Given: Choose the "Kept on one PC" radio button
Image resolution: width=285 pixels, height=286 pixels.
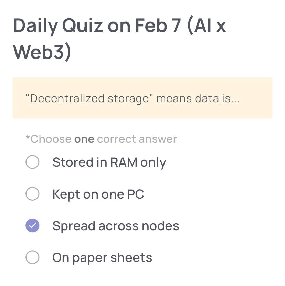Looking at the screenshot, I should [x=32, y=194].
